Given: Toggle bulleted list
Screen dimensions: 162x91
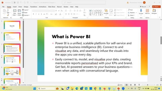Looking at the screenshot, I should coord(66,11).
